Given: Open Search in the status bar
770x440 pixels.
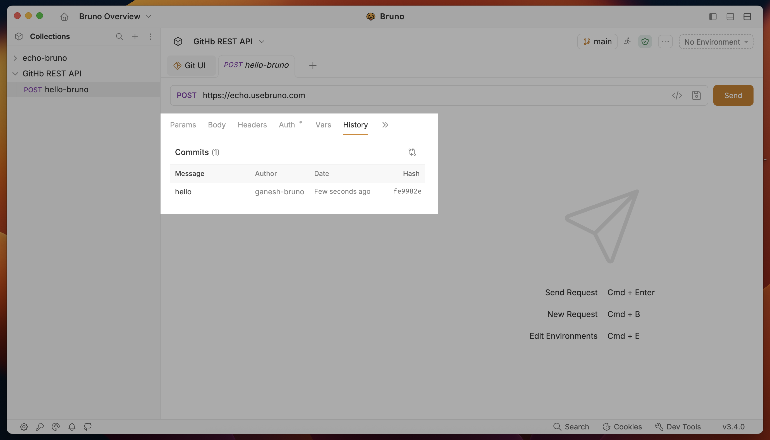Looking at the screenshot, I should (571, 427).
